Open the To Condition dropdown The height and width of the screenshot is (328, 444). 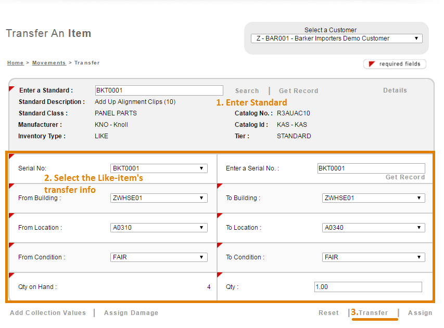click(373, 257)
